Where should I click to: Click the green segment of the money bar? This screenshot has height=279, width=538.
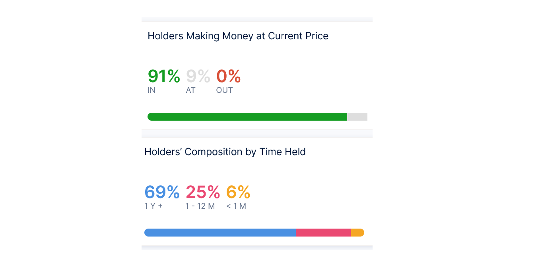[247, 117]
